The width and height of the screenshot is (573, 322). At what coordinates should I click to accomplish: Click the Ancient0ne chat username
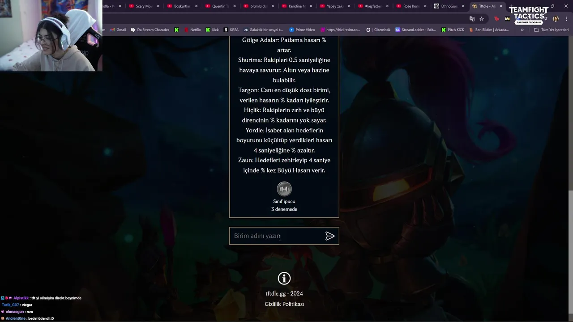click(16, 318)
